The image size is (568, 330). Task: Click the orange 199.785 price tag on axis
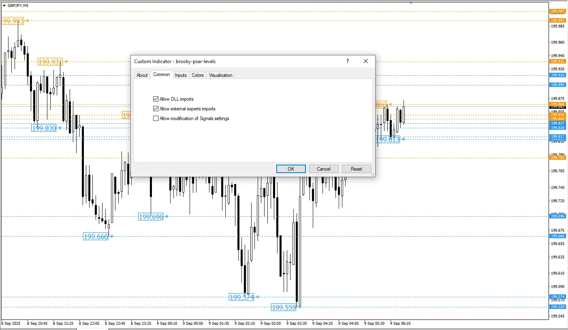557,158
